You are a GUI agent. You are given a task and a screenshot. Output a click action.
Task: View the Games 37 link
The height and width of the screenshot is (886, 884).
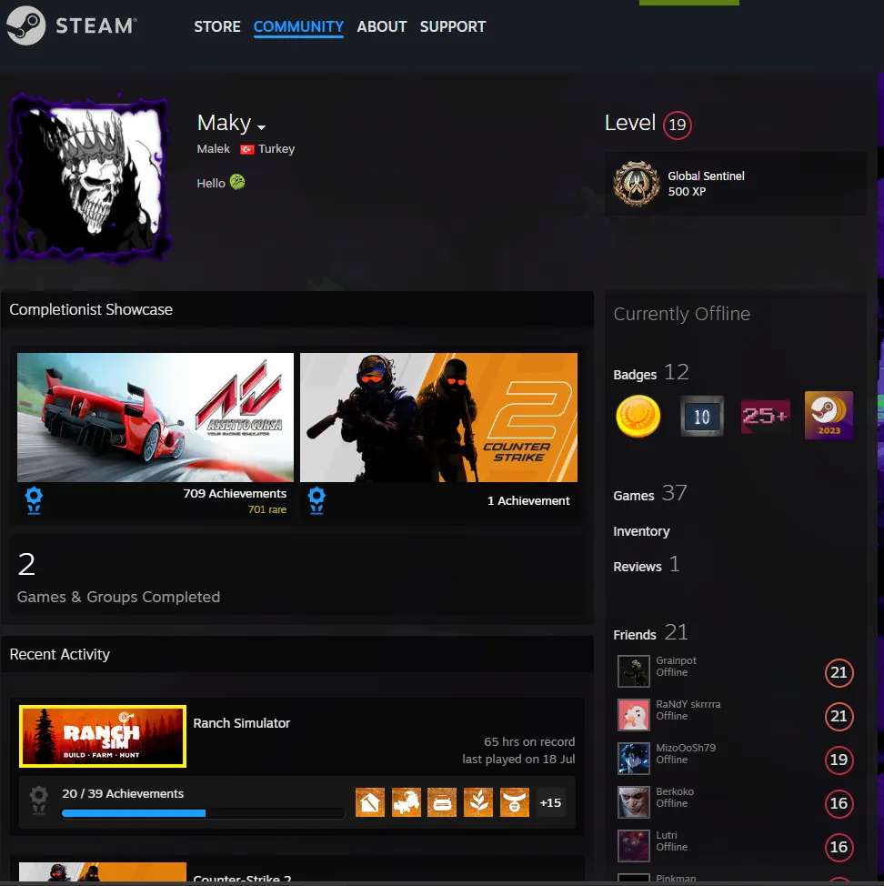[x=650, y=494]
